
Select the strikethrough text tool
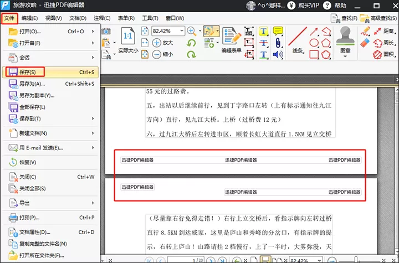pyautogui.click(x=263, y=43)
